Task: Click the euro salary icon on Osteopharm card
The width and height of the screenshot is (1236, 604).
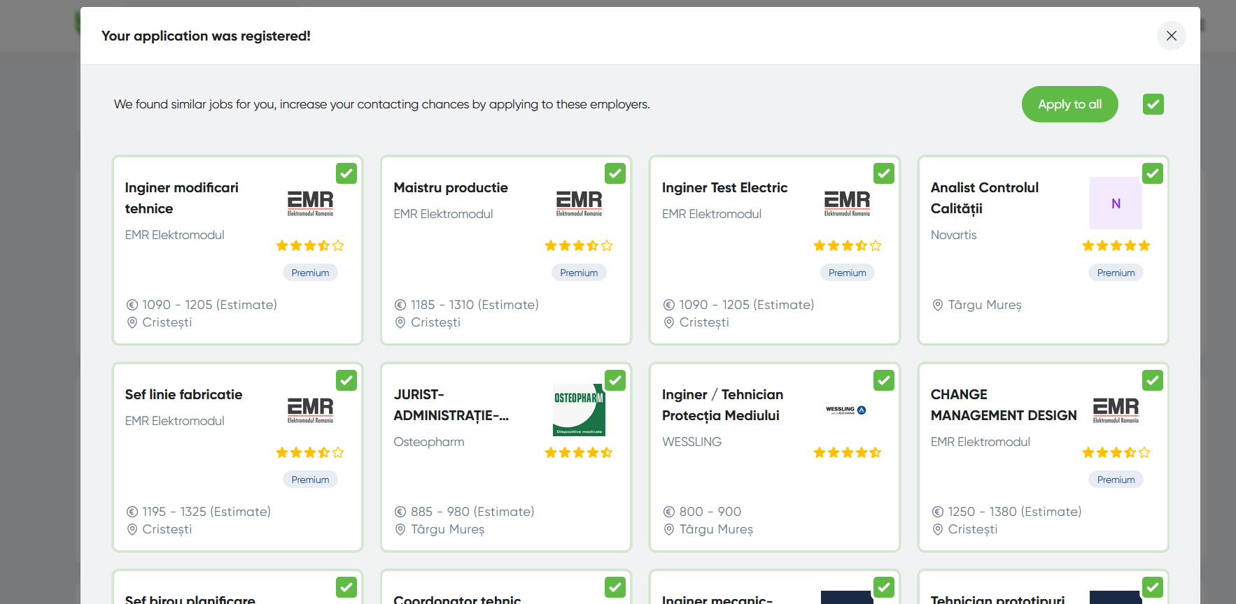Action: (x=400, y=512)
